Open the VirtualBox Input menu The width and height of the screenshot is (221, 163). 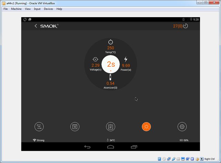37,9
